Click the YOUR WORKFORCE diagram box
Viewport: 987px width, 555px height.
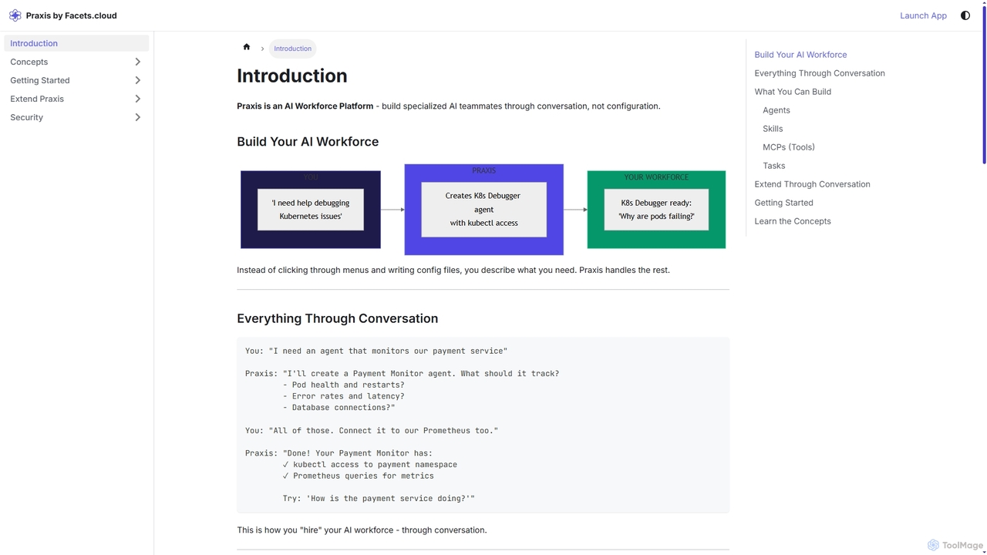click(x=656, y=210)
